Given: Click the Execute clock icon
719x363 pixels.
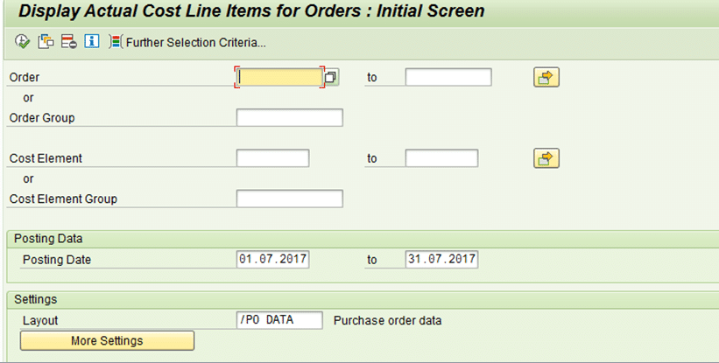Looking at the screenshot, I should [23, 42].
